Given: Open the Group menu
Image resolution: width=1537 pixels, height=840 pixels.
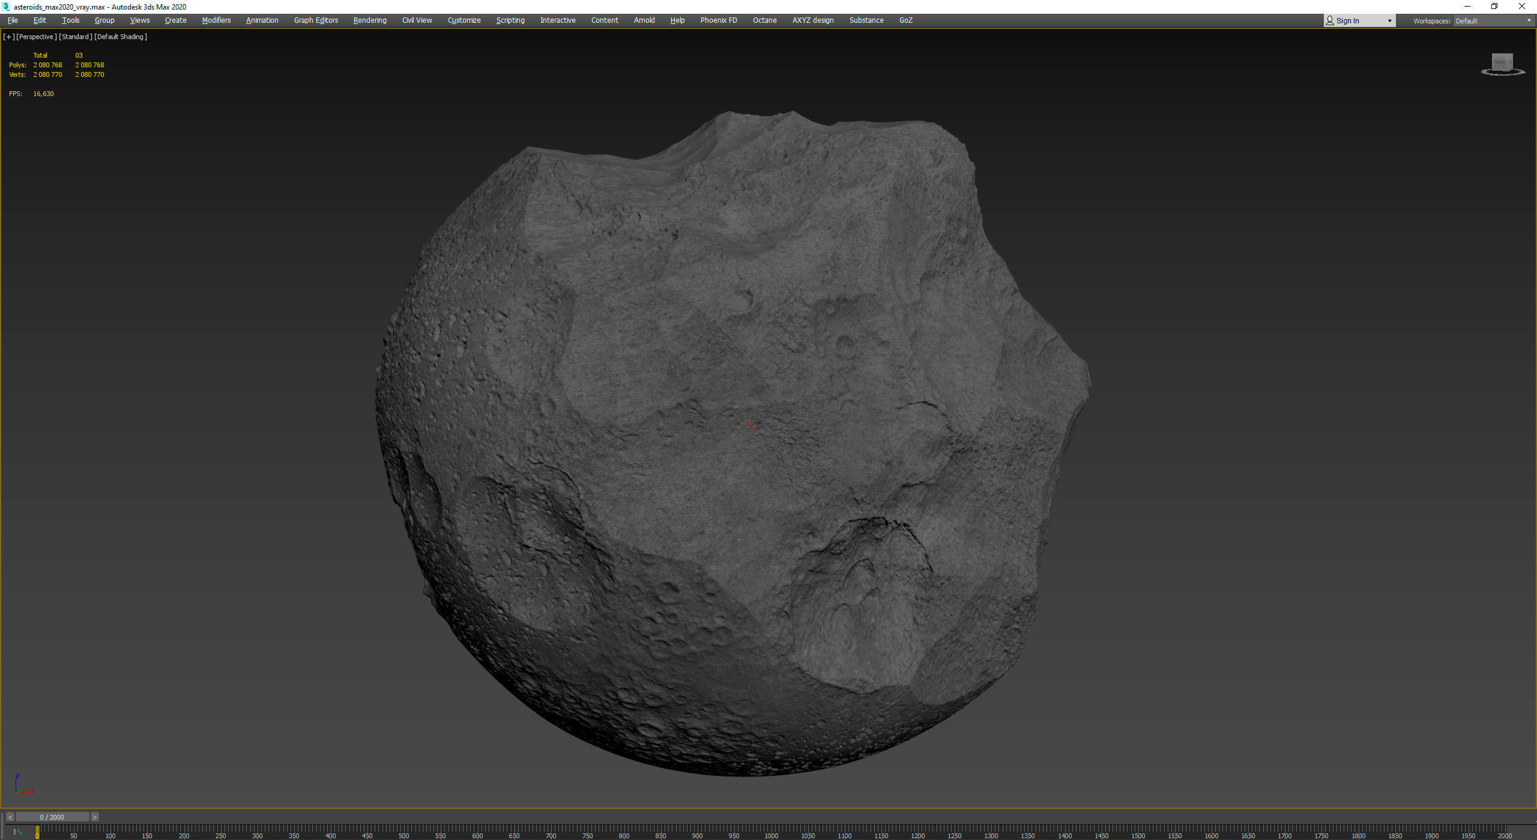Looking at the screenshot, I should click(x=104, y=20).
